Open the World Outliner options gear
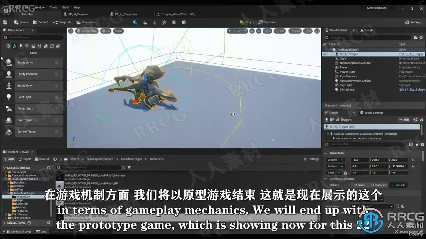The image size is (426, 239). (422, 38)
